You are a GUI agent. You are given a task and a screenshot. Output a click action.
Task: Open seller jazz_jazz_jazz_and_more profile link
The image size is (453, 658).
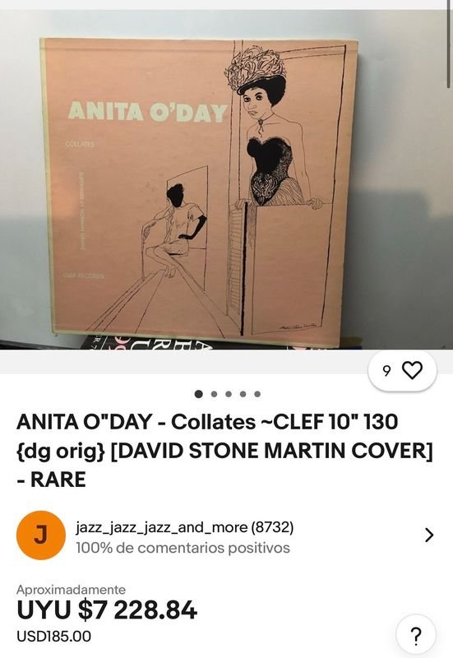(x=161, y=527)
